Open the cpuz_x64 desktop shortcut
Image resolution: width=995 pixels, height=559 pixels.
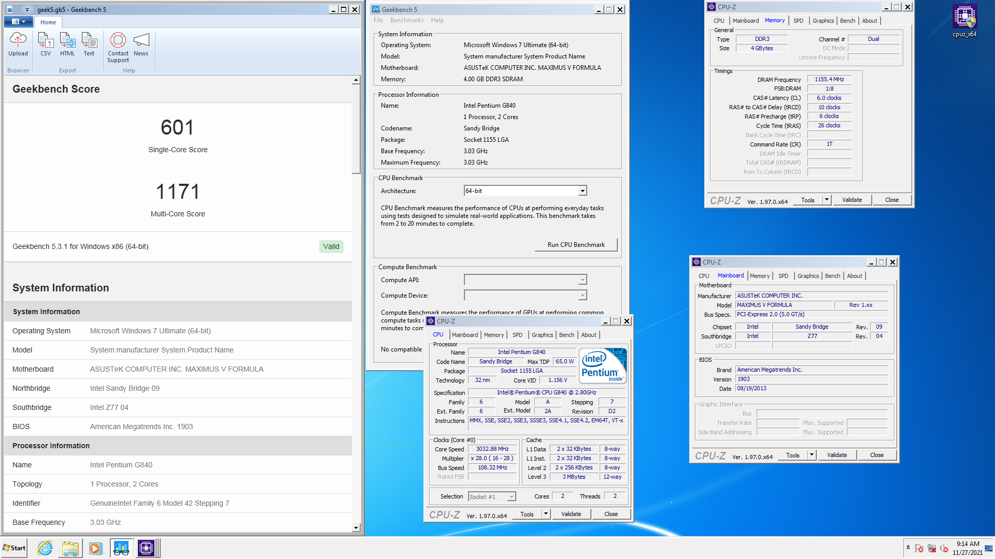click(964, 21)
